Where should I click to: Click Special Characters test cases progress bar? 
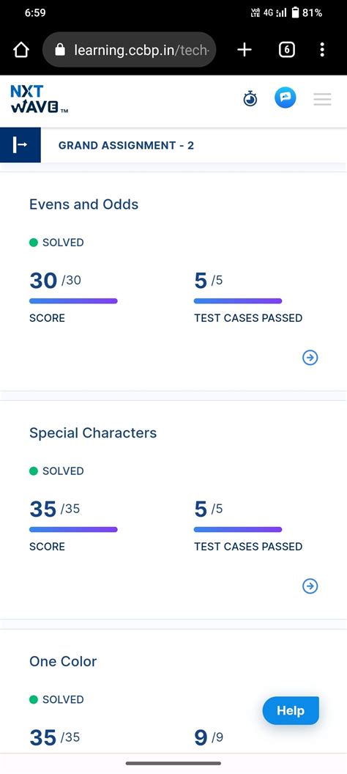pos(238,530)
